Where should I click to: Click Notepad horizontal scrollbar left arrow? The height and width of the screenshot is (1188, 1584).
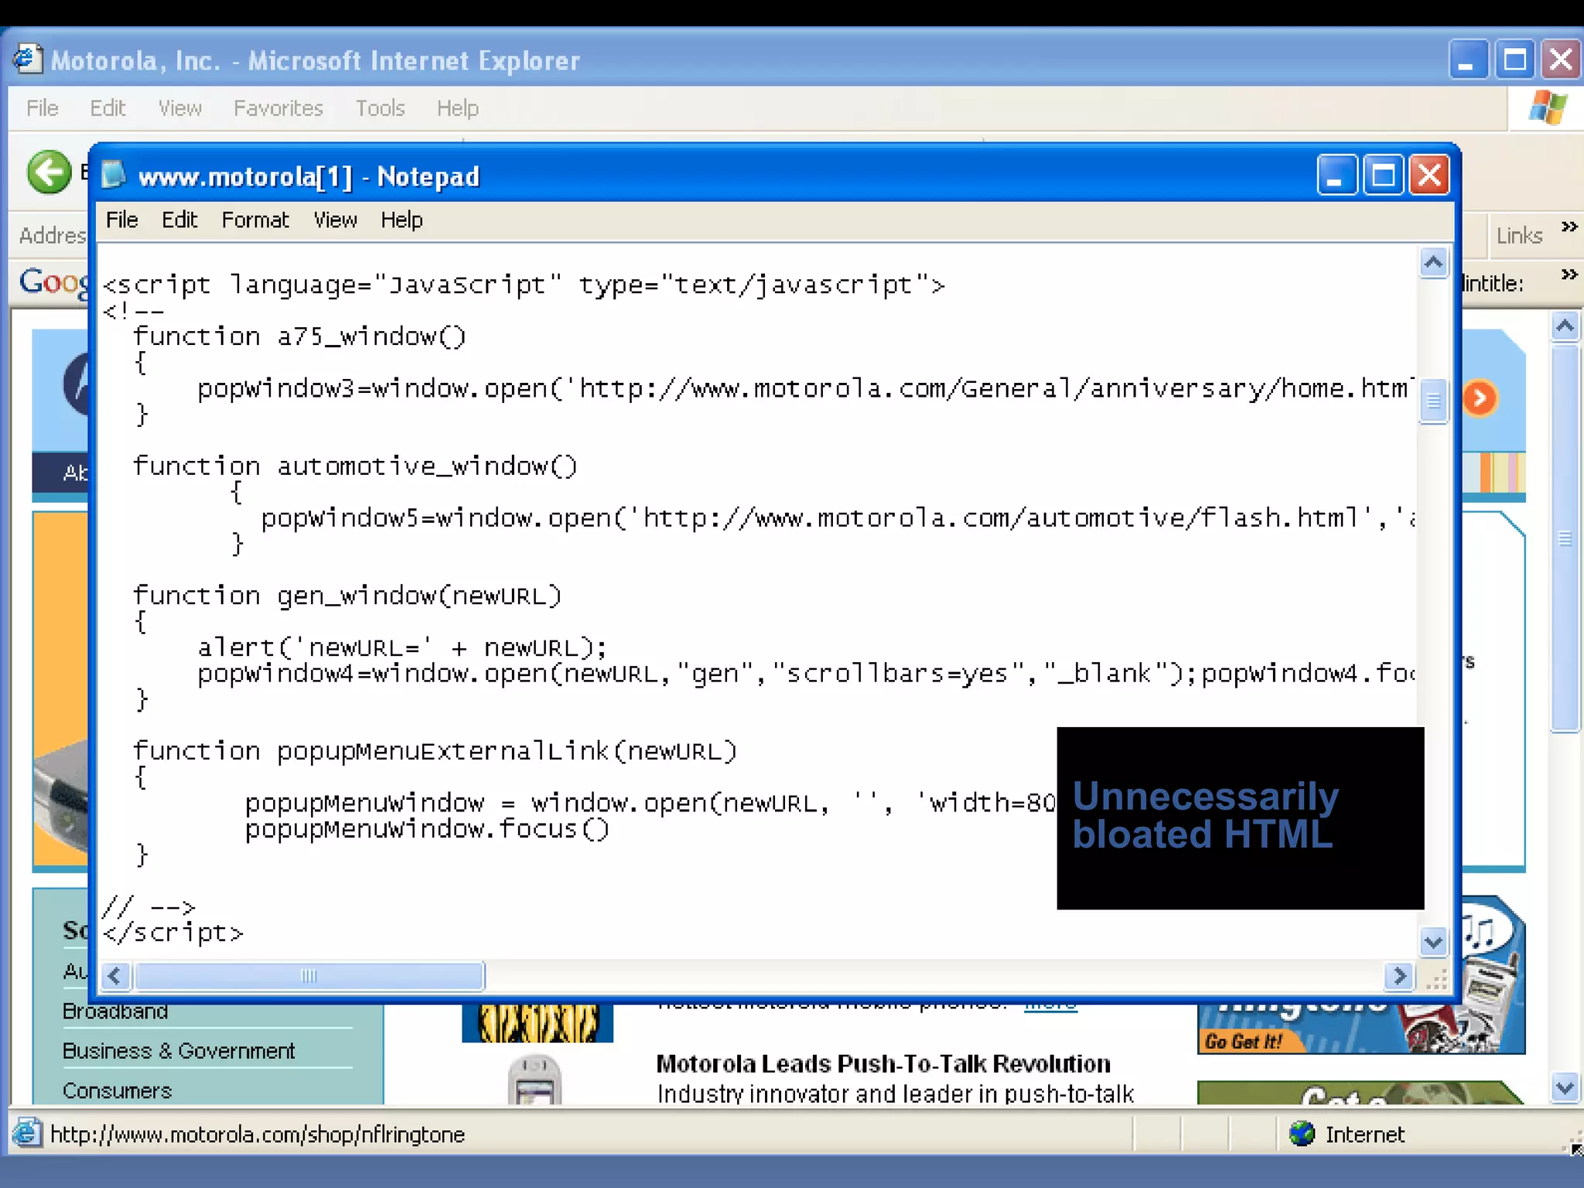tap(115, 976)
